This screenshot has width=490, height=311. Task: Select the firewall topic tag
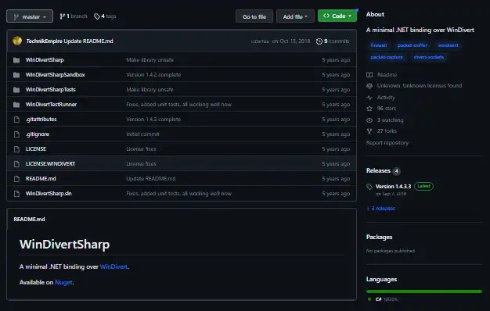[379, 45]
